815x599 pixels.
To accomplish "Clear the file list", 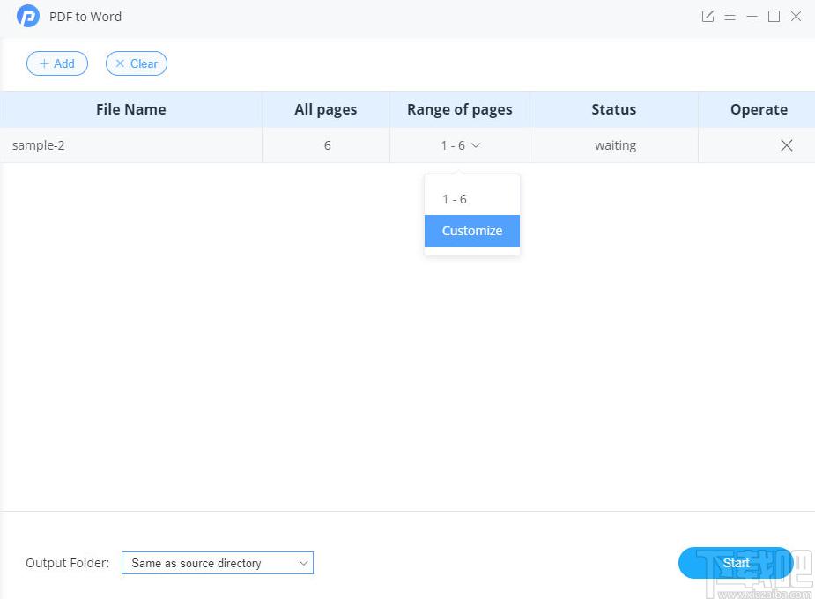I will [137, 63].
